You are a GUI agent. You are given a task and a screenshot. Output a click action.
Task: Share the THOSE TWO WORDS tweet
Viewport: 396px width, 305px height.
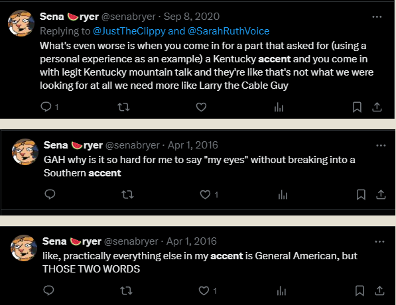tap(379, 290)
